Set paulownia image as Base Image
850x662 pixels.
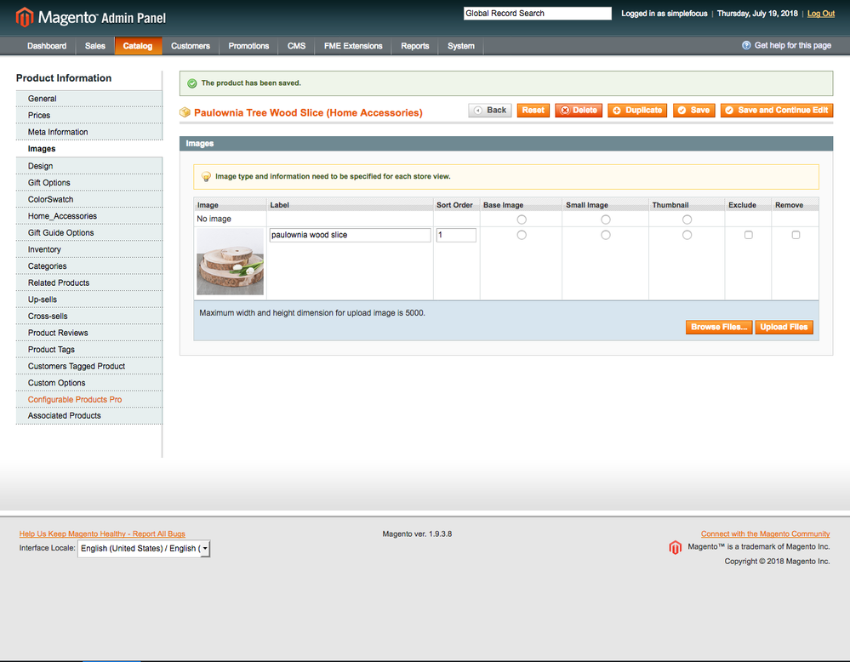coord(522,235)
